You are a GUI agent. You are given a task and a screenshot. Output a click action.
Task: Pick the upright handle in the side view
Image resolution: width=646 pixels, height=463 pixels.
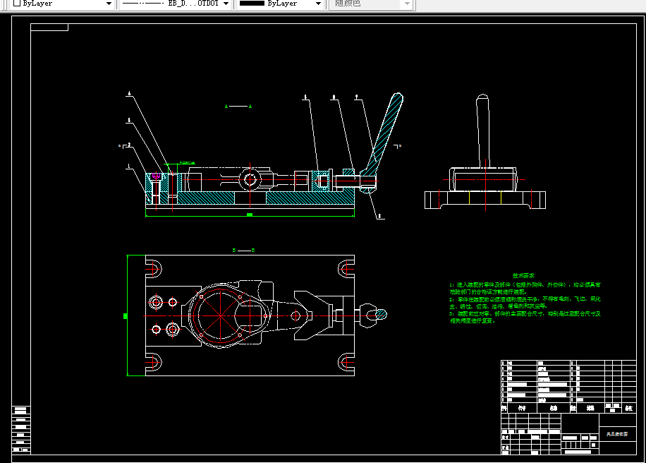483,131
